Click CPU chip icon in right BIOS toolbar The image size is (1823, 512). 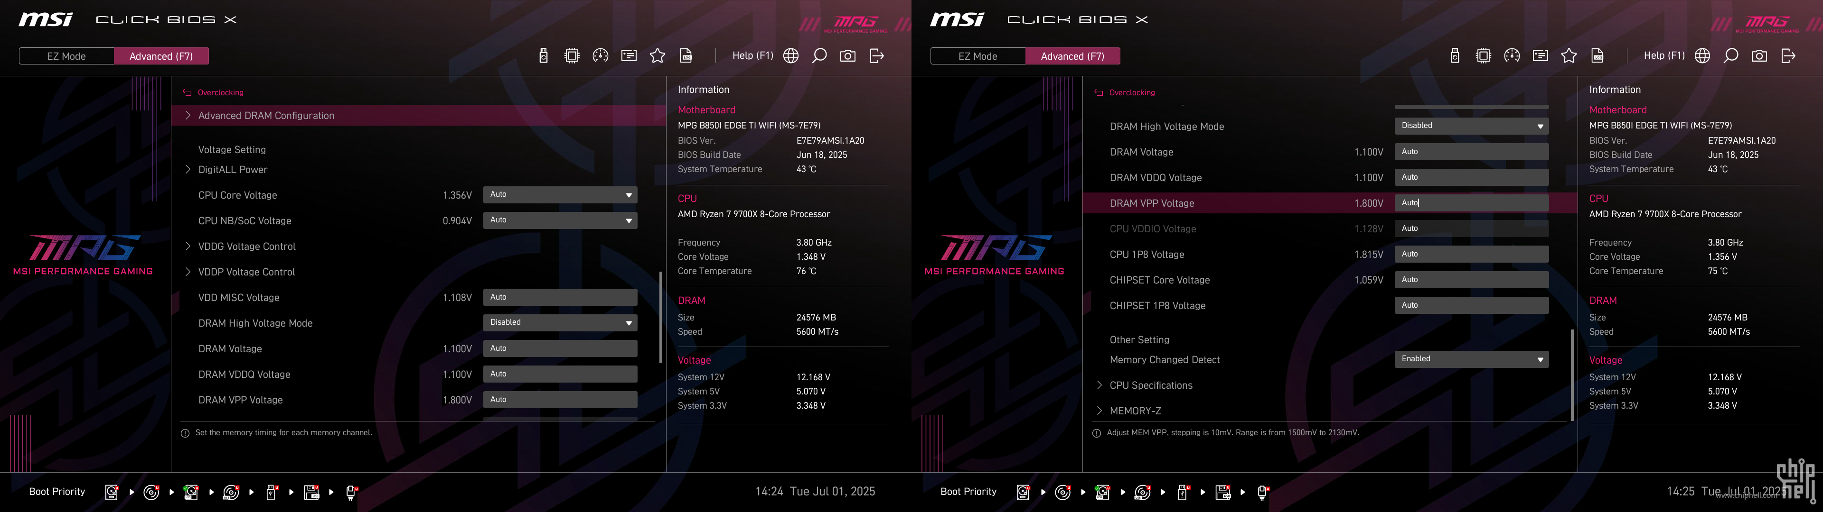[x=1483, y=56]
